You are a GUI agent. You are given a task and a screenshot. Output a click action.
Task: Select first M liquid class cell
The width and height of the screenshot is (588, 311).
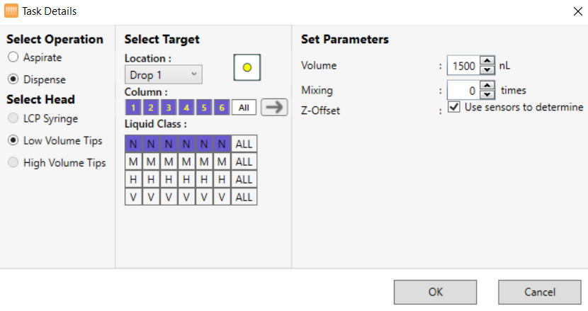pos(132,162)
